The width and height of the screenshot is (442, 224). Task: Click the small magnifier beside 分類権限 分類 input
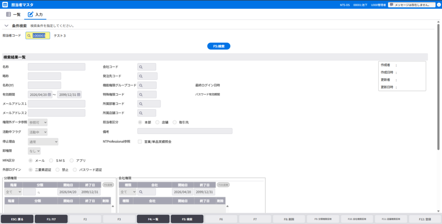click(x=38, y=192)
